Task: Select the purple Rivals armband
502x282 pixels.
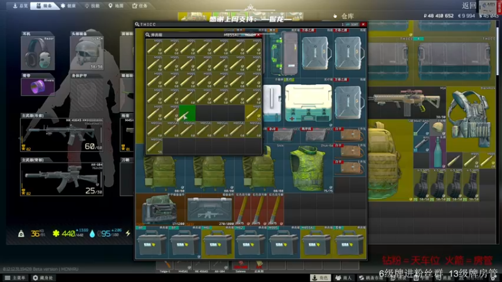Action: (38, 86)
